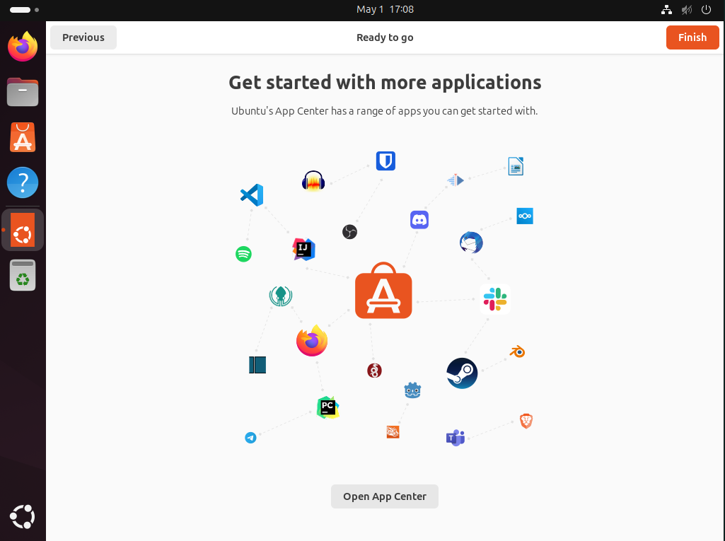Select the Steam icon

point(462,373)
